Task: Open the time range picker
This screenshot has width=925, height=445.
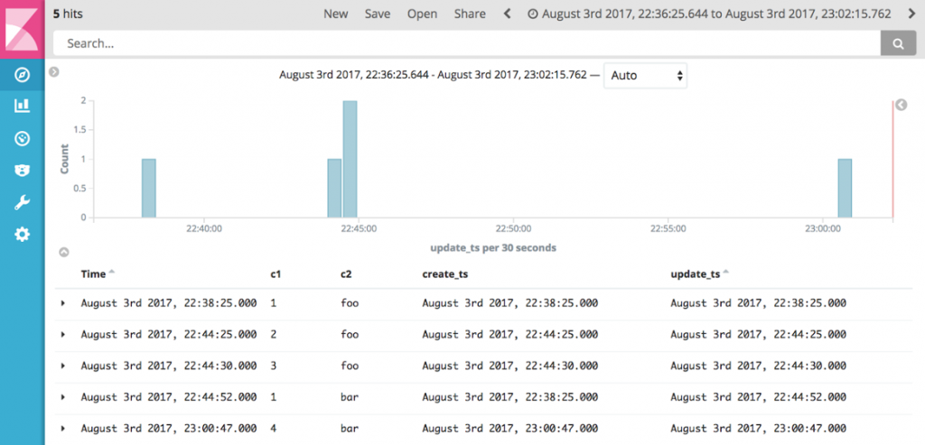Action: pos(709,14)
